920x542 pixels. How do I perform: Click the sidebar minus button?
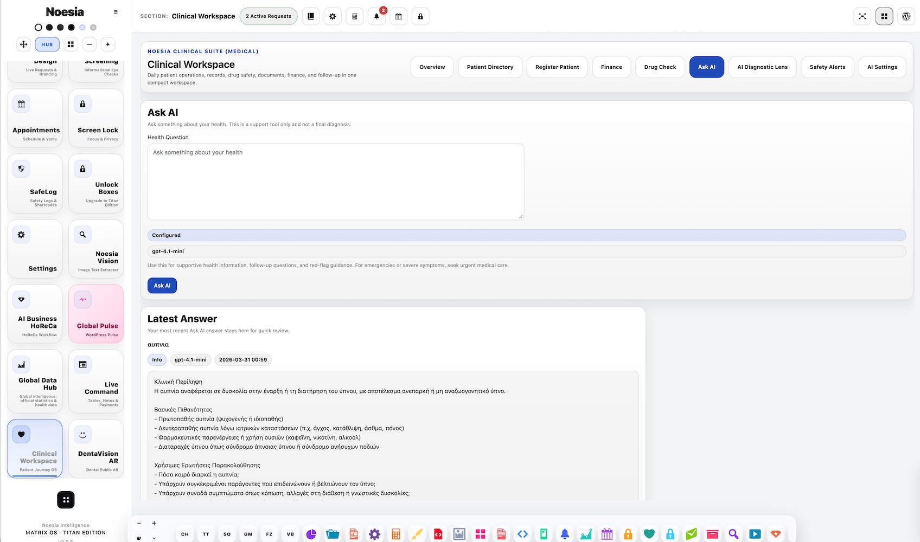90,44
